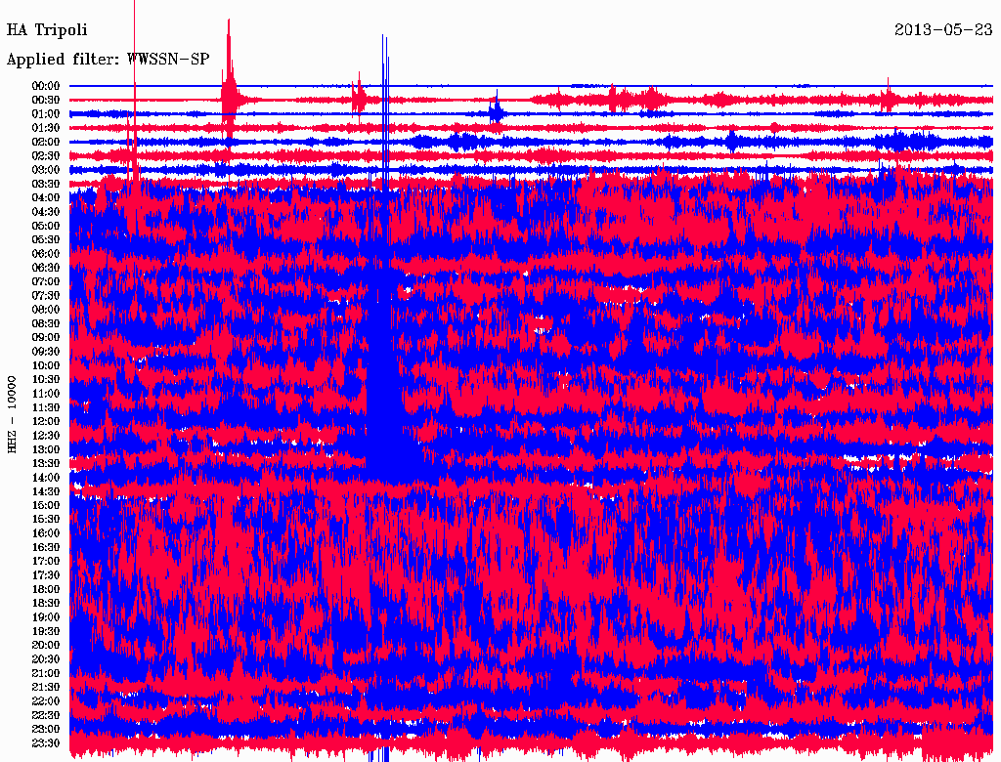Select the Applied filter WWSSN-SP text
Screen dimensions: 1001x762
[x=108, y=60]
